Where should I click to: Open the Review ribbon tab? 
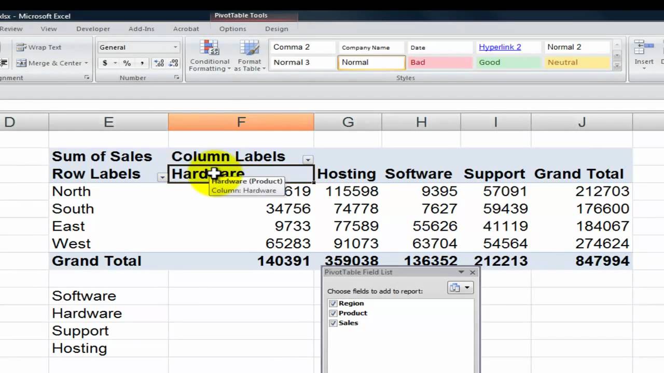11,29
